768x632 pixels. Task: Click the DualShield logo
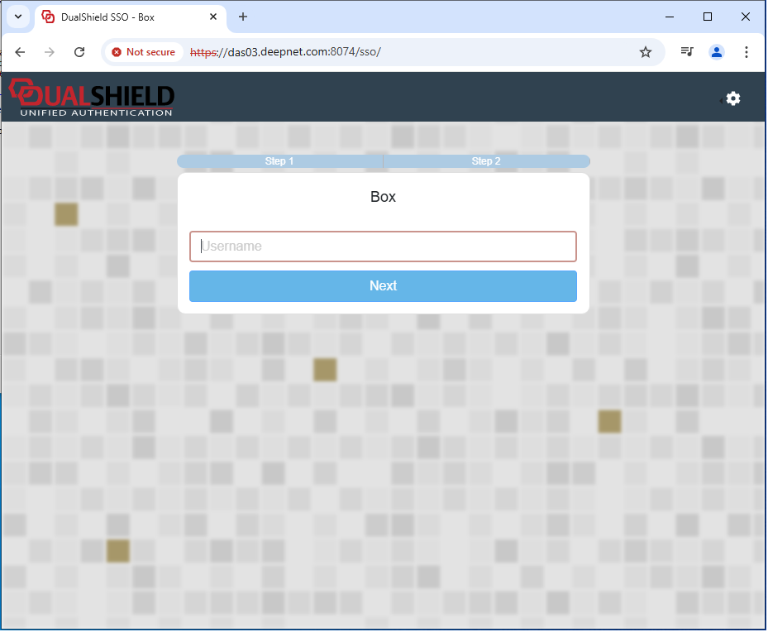click(x=92, y=98)
